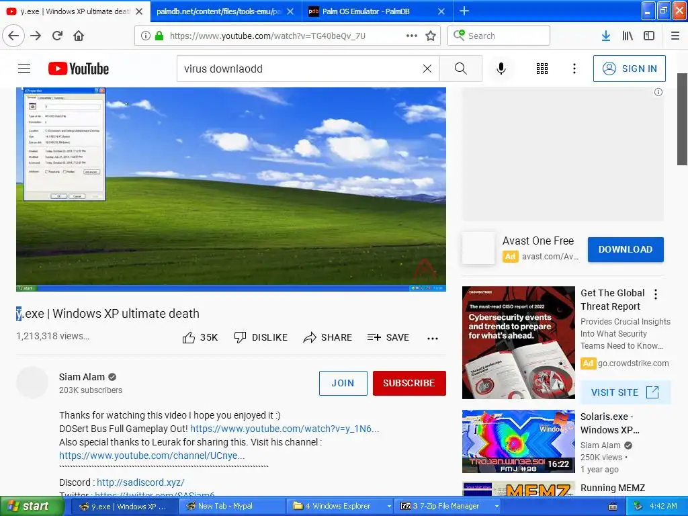Click the video player area

[x=231, y=189]
